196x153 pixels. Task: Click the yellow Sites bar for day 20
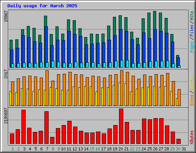point(119,94)
